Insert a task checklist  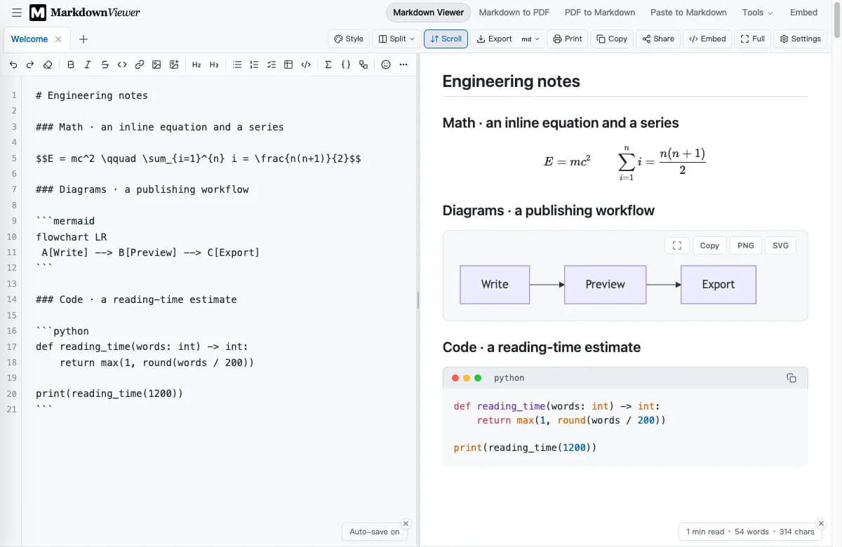(x=272, y=65)
